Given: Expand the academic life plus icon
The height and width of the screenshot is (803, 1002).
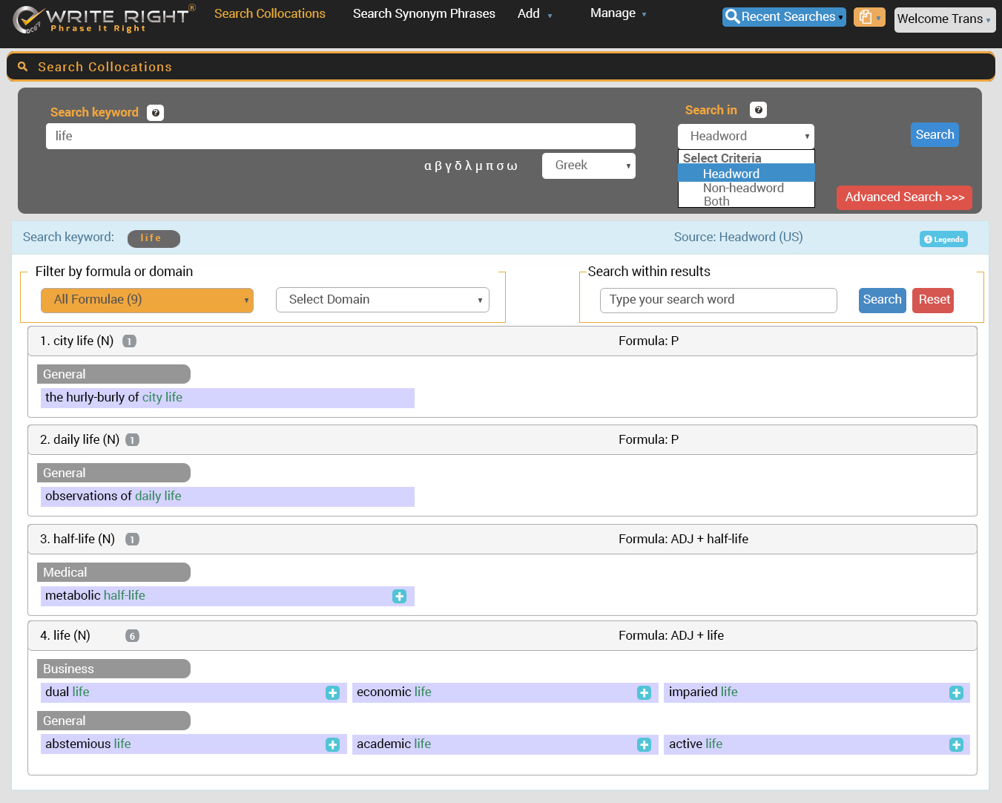Looking at the screenshot, I should 644,745.
